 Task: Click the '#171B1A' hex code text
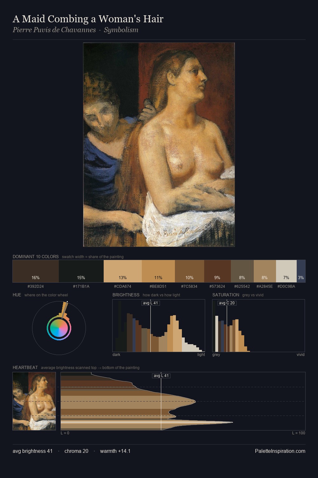point(81,286)
